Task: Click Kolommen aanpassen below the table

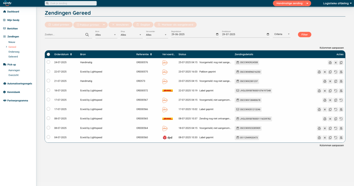Action: 332,145
